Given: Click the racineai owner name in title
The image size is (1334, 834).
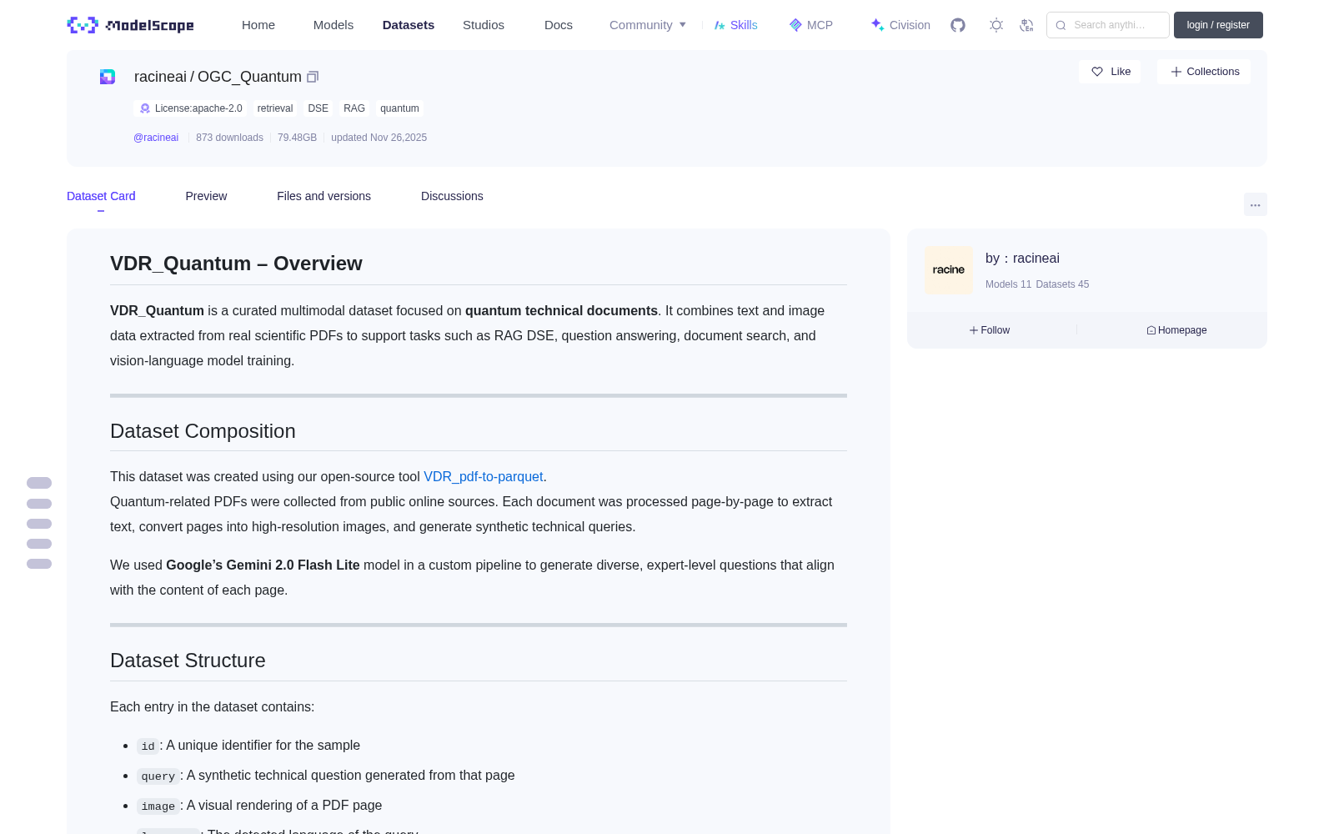Looking at the screenshot, I should 160,77.
